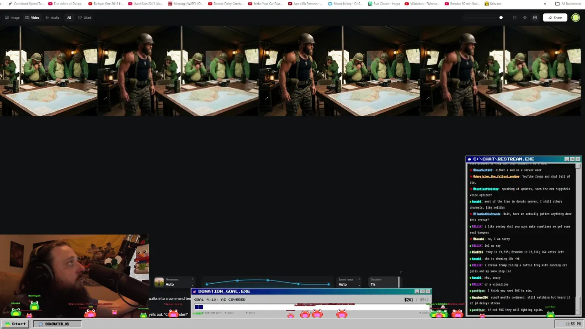Click the first point on speed curve
The image size is (585, 329).
coord(207,285)
